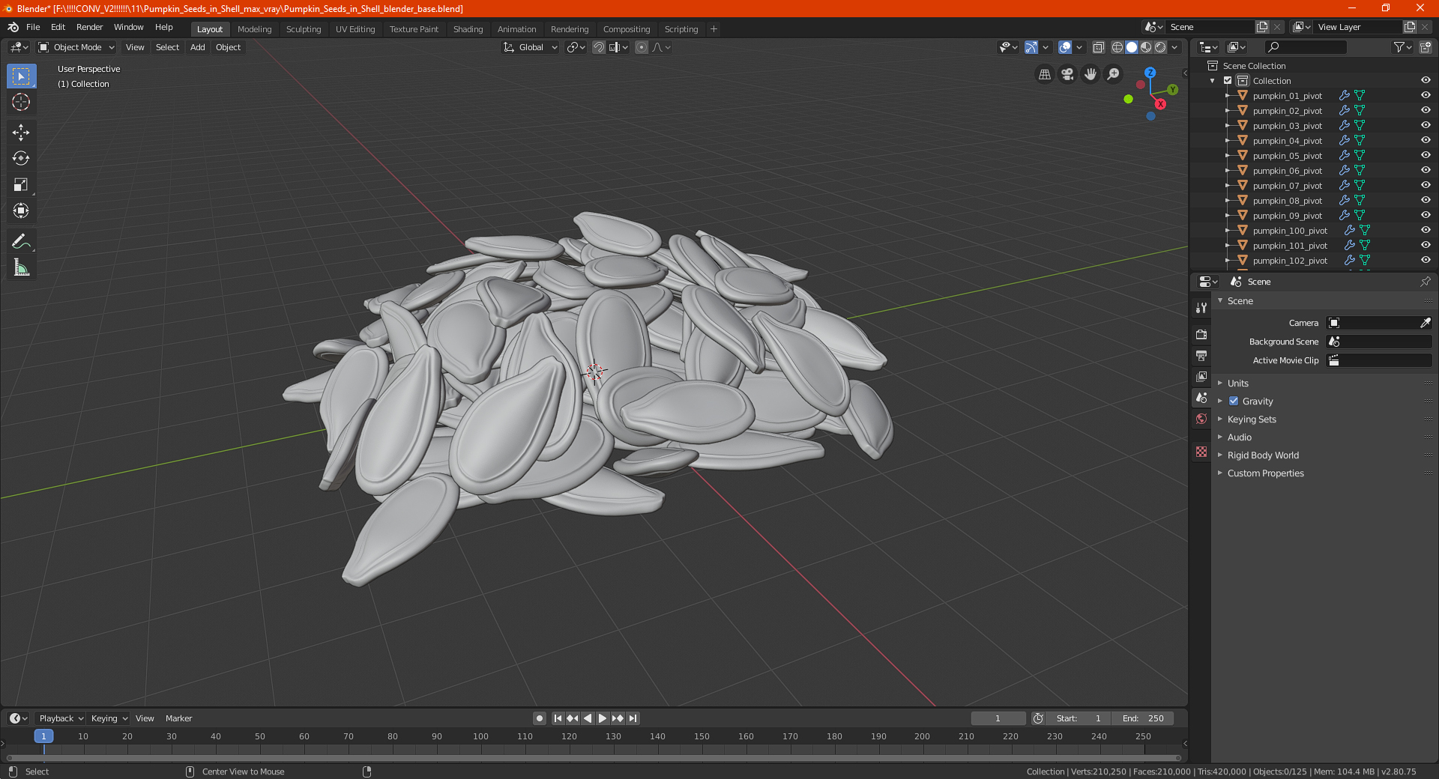Pick the Scale tool
This screenshot has width=1439, height=779.
coord(21,184)
